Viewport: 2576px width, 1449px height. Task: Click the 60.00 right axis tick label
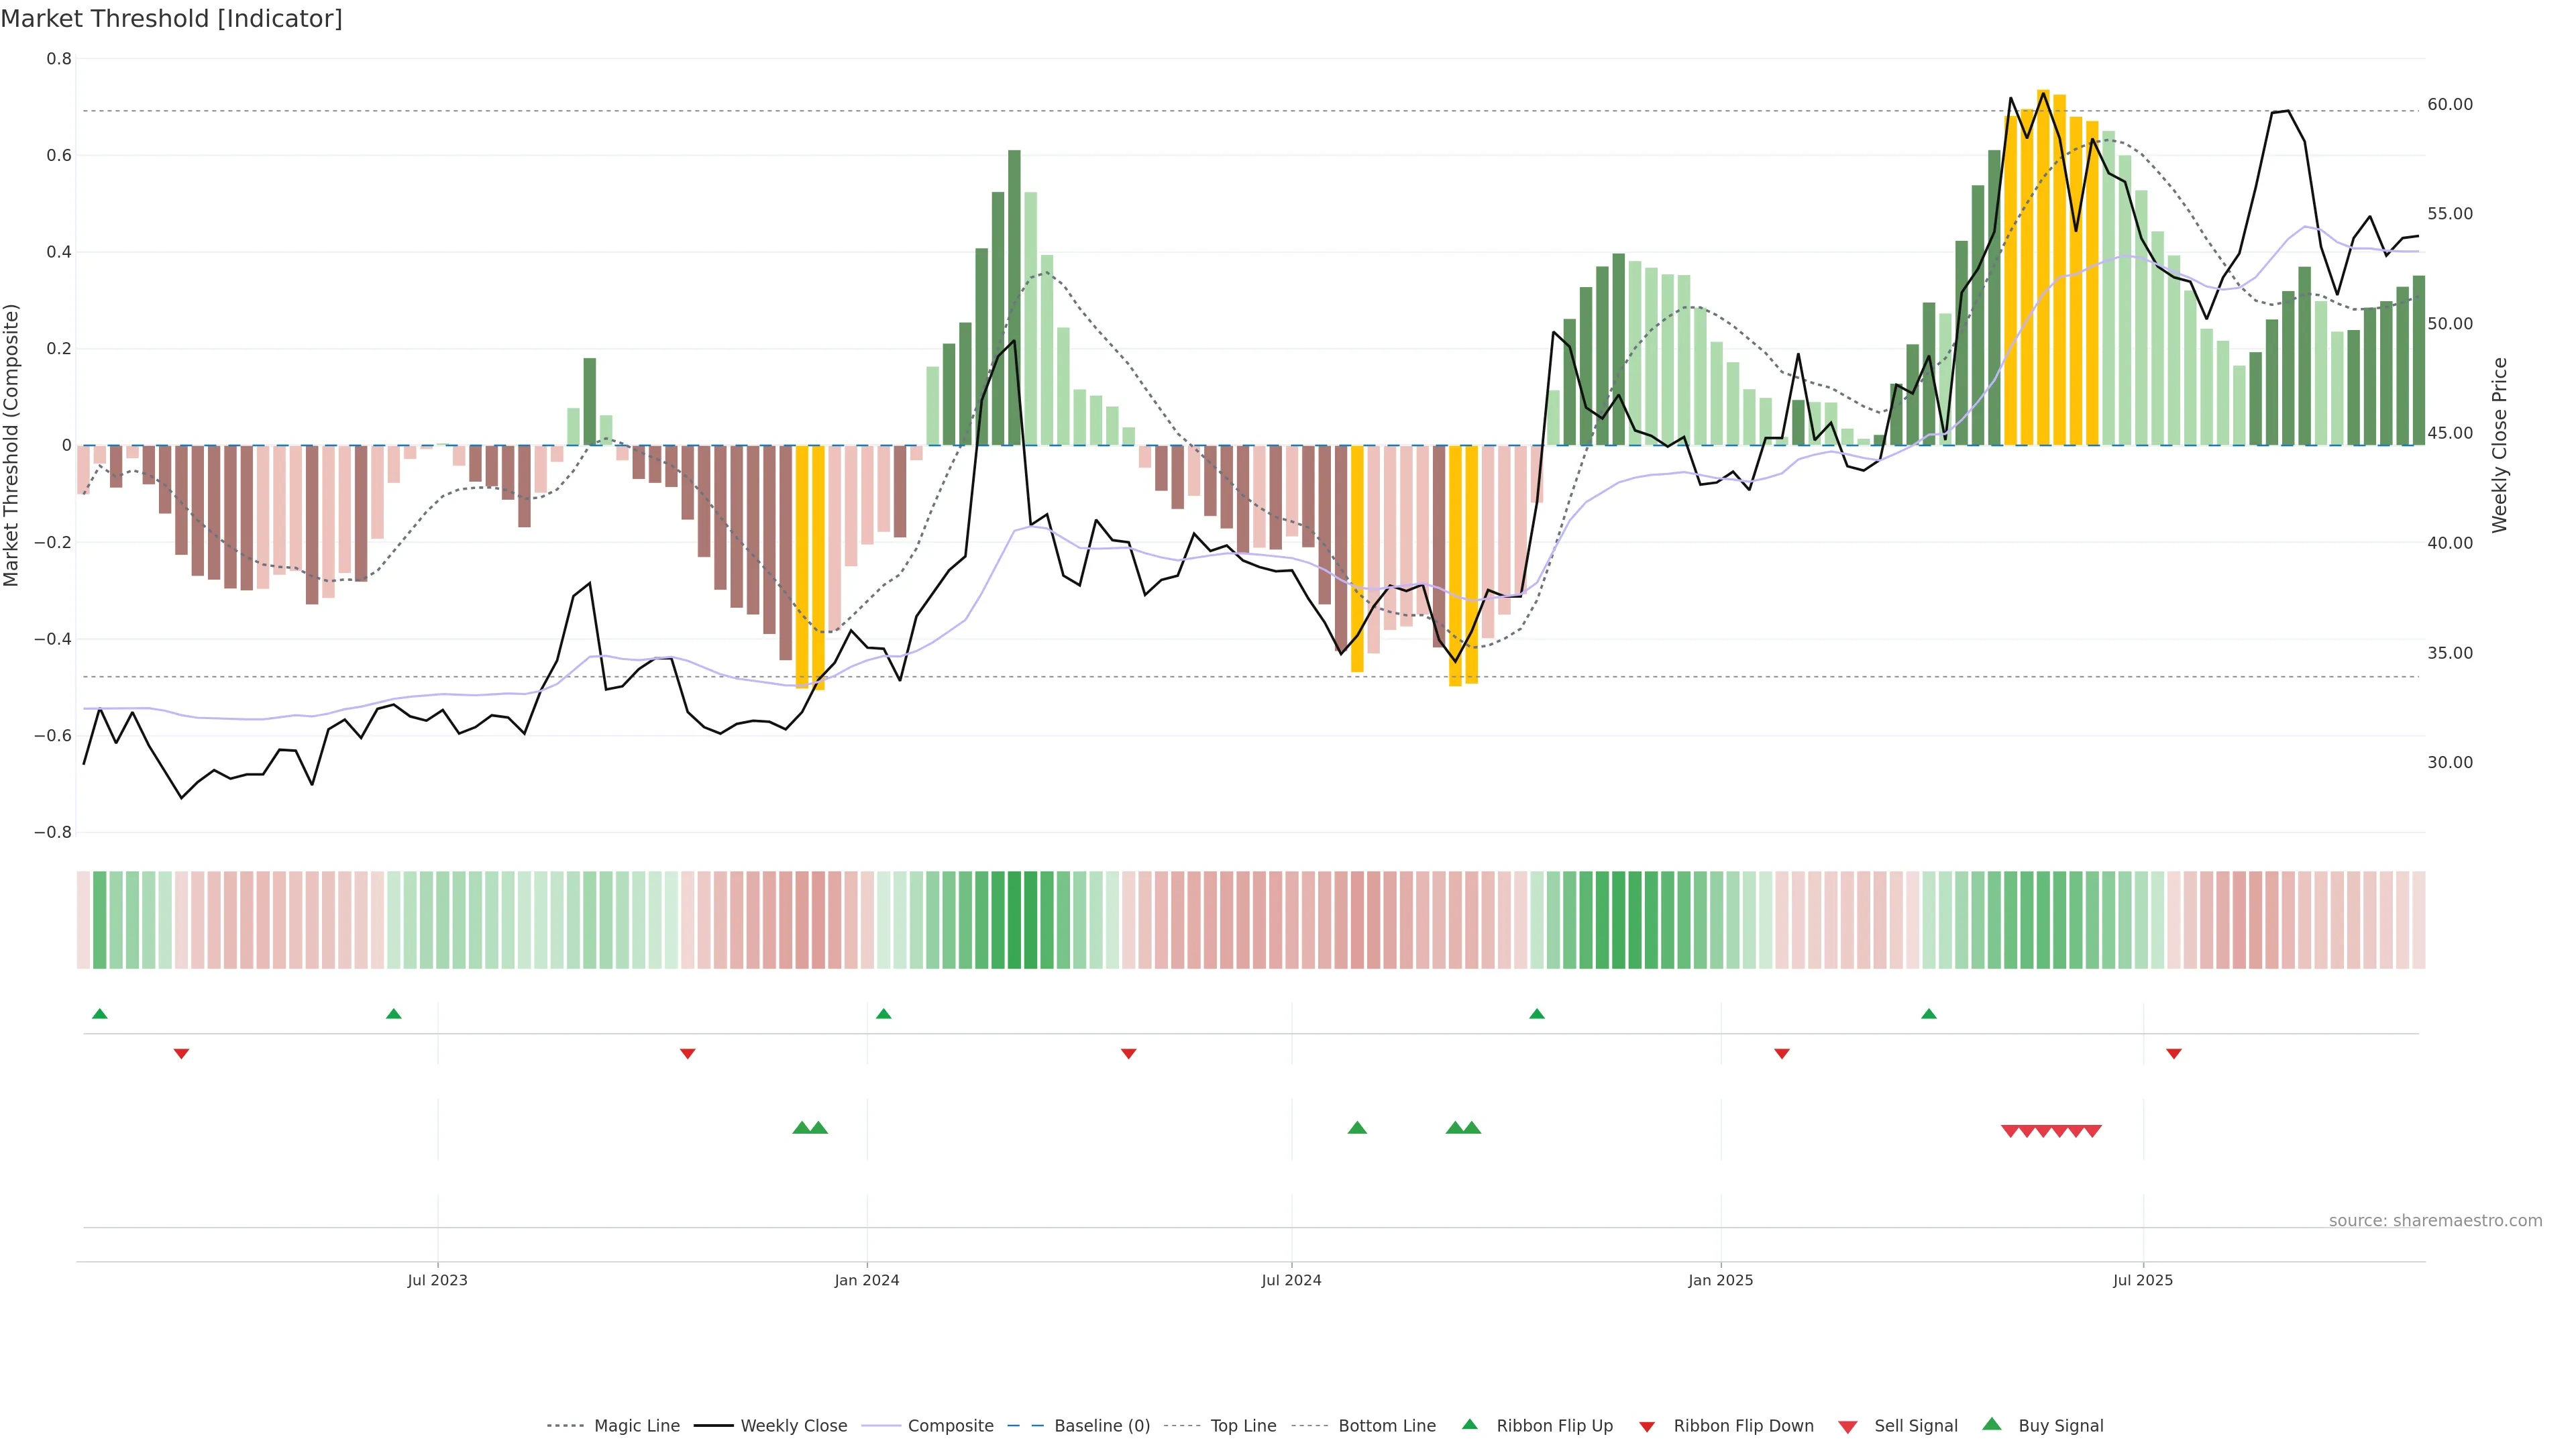[x=2450, y=104]
